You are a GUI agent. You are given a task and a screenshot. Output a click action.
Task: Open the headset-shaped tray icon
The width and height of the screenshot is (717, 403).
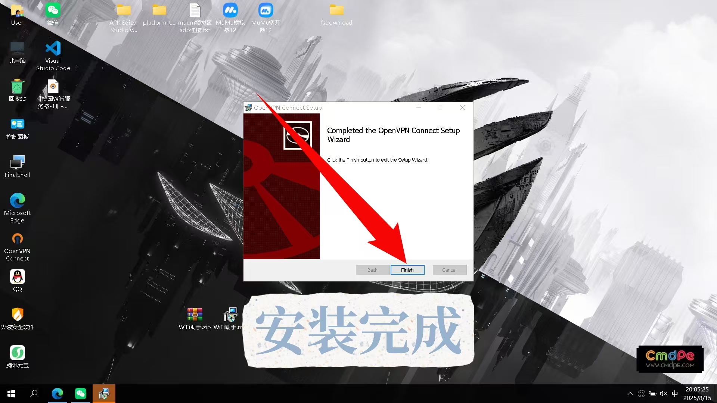(x=642, y=394)
